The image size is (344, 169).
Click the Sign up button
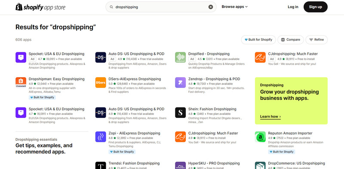click(x=316, y=7)
